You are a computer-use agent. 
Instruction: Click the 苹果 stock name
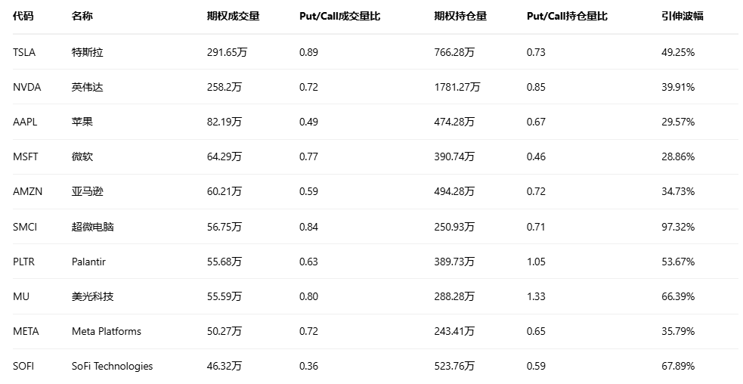(82, 122)
